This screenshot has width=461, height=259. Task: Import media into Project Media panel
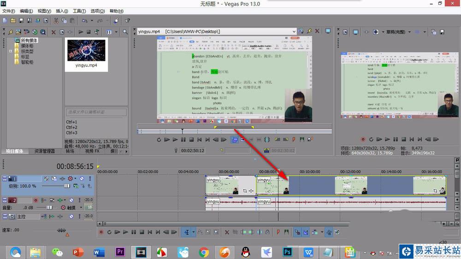(18, 32)
